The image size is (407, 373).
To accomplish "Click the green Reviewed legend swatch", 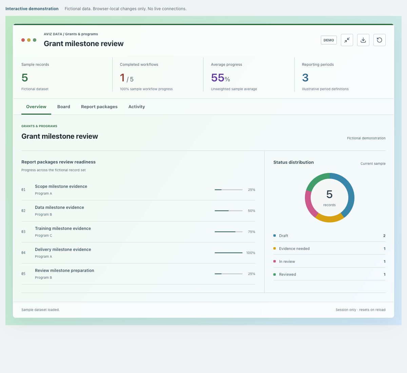I will [x=275, y=274].
